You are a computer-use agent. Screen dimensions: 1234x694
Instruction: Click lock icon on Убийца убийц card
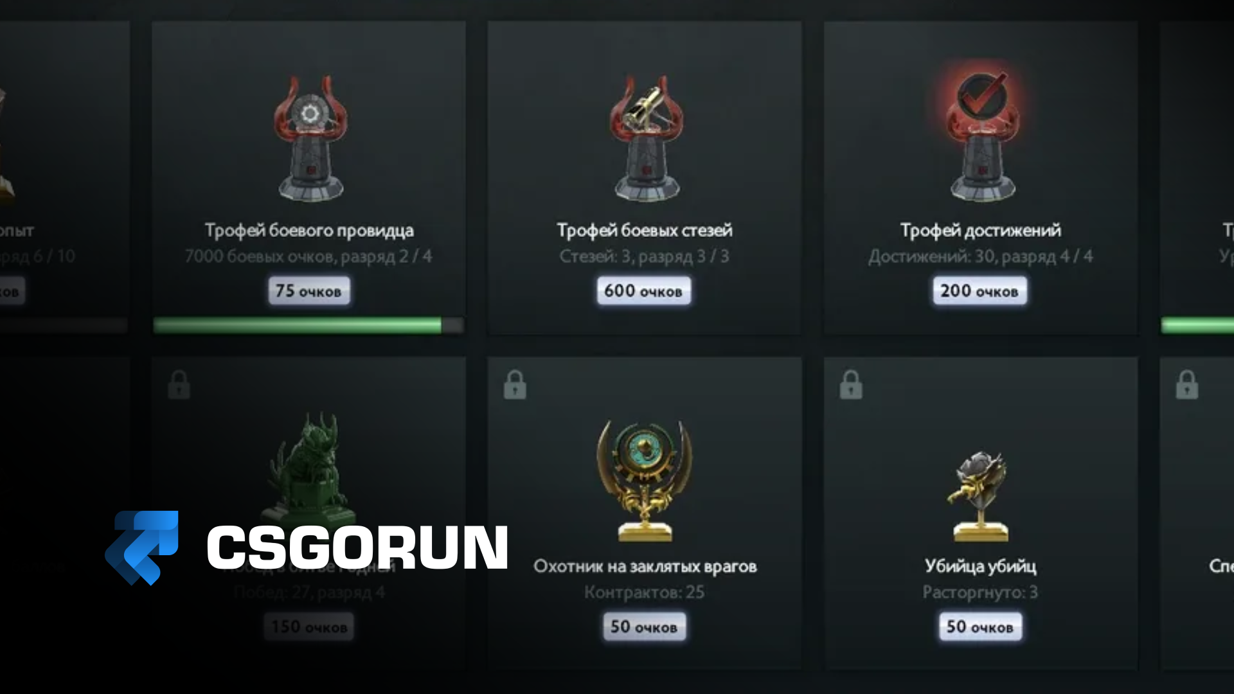coord(851,384)
